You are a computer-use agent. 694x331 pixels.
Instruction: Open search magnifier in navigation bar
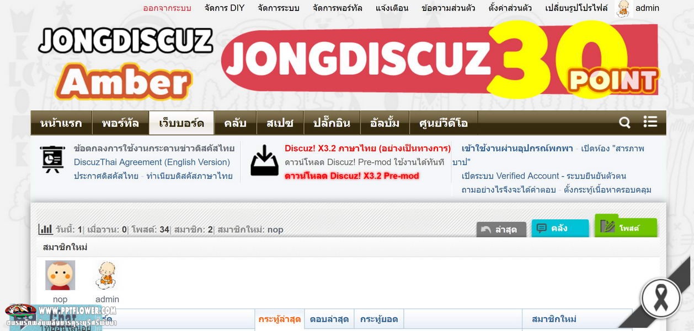624,122
